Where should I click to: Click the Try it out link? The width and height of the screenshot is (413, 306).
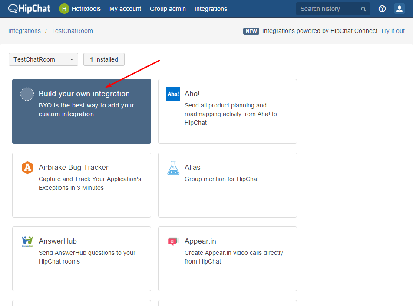[393, 31]
